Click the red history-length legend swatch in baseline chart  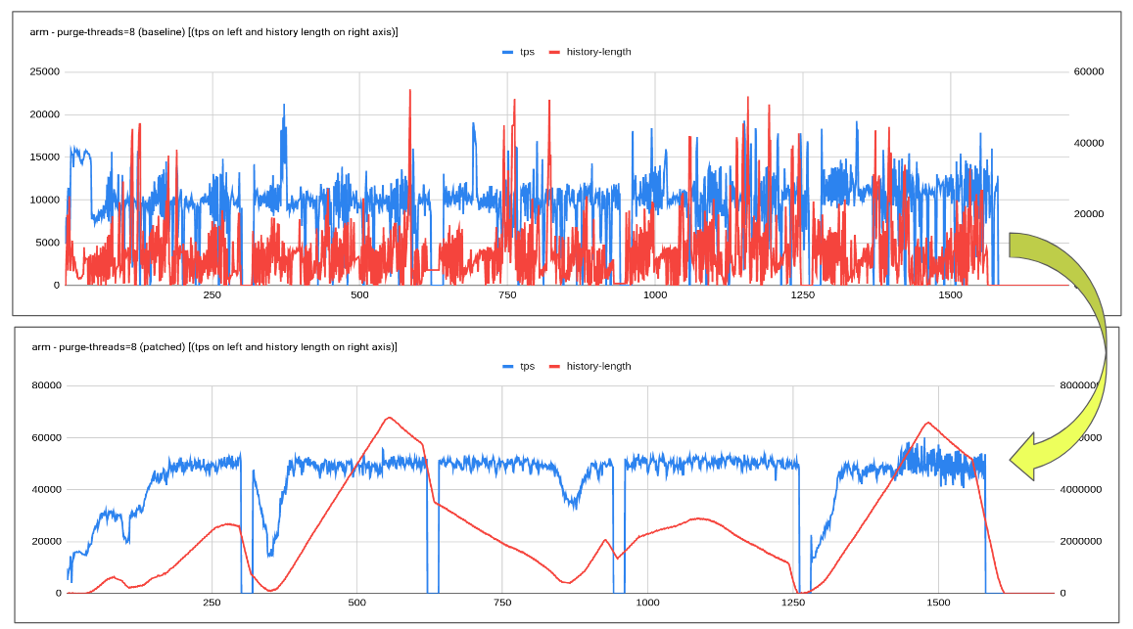[555, 52]
